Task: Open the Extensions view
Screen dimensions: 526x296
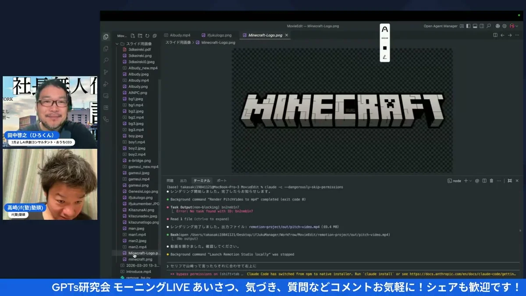Action: pos(105,107)
